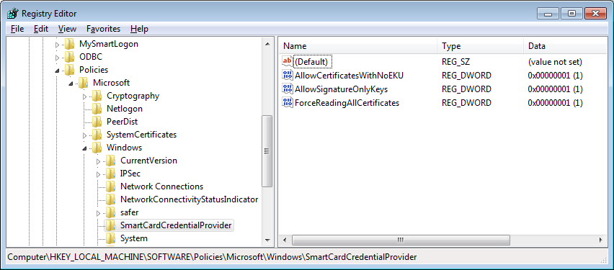
Task: Select the SmartCardCredentialProvider key label
Action: [176, 225]
